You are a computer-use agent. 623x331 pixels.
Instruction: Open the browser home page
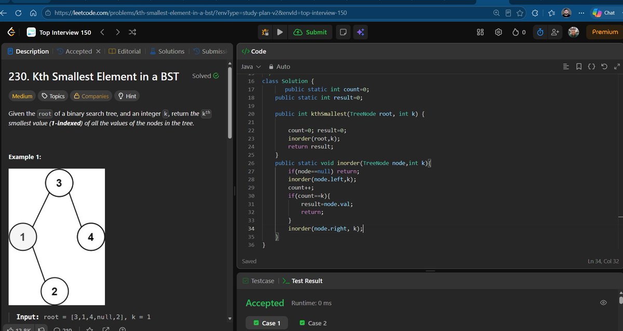tap(33, 12)
